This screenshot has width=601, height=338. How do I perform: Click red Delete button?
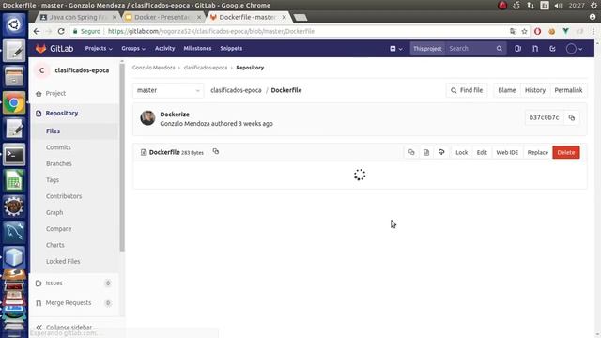(566, 152)
